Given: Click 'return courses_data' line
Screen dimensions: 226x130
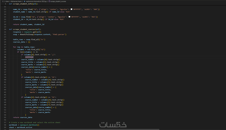Looking at the screenshot, I should pos(23,118).
